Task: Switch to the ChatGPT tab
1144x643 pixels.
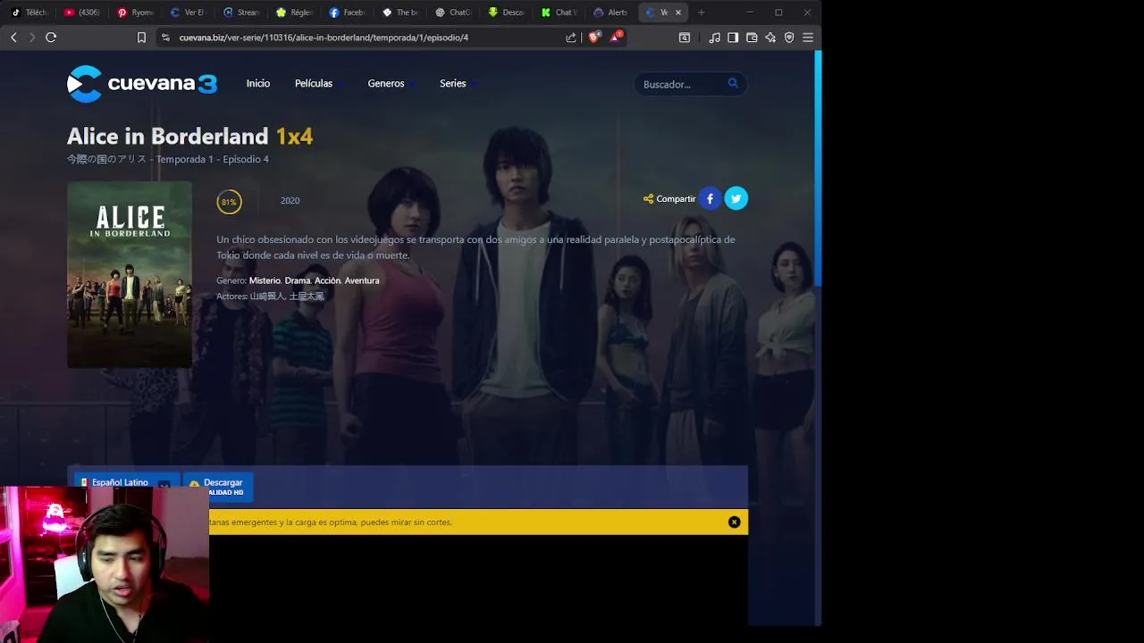Action: (x=453, y=13)
